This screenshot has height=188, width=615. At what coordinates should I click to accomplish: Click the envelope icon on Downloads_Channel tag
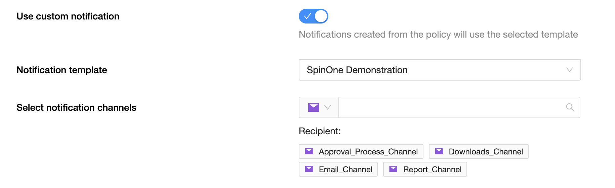pos(439,151)
